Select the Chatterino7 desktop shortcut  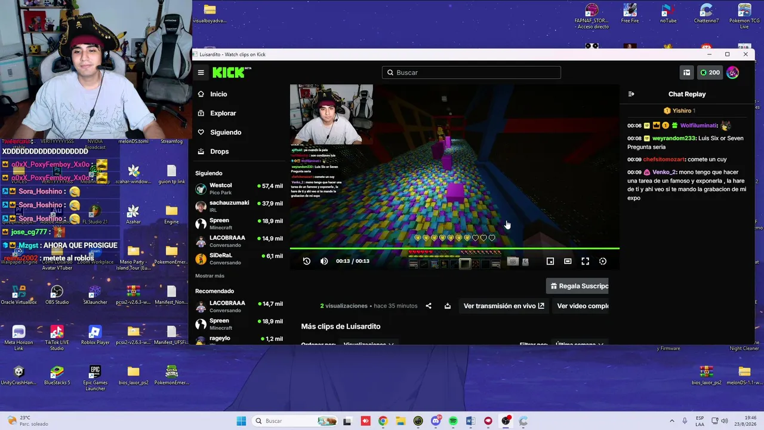706,14
